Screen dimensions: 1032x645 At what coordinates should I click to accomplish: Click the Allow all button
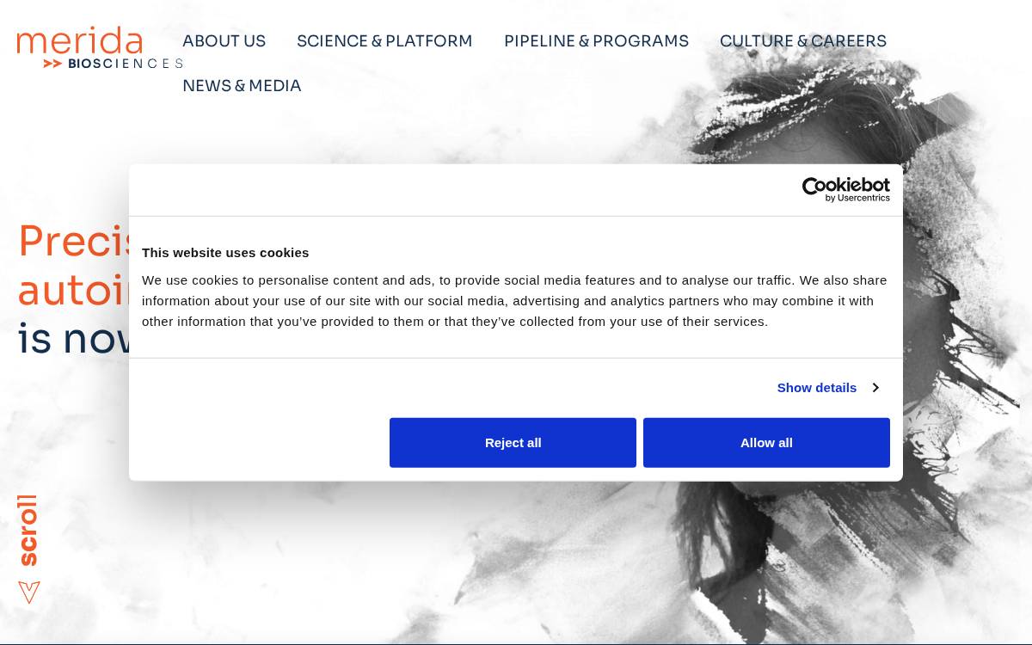(766, 443)
